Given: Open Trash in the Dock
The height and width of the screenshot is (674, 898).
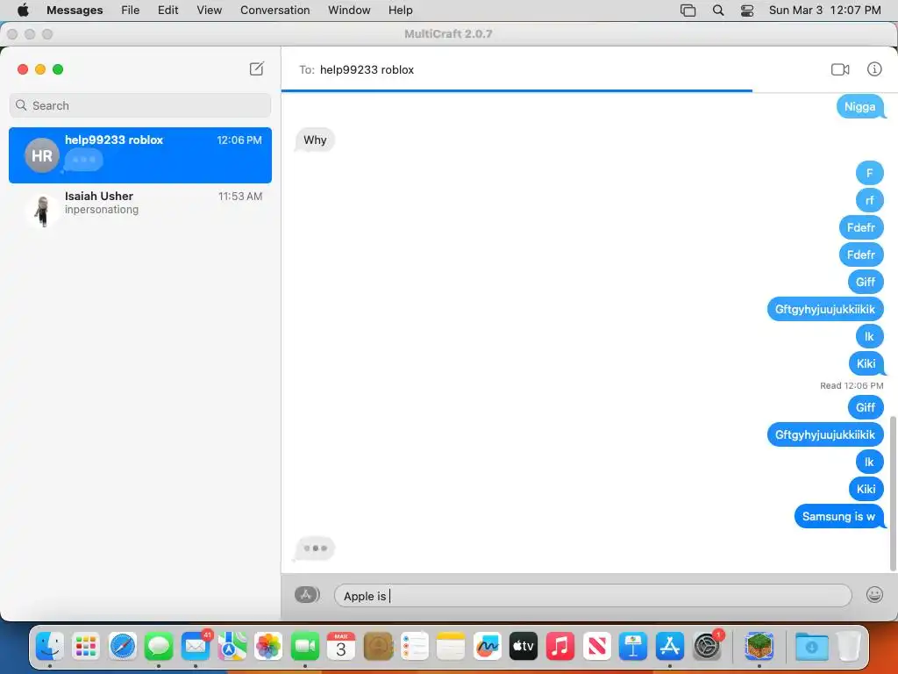Looking at the screenshot, I should coord(849,647).
